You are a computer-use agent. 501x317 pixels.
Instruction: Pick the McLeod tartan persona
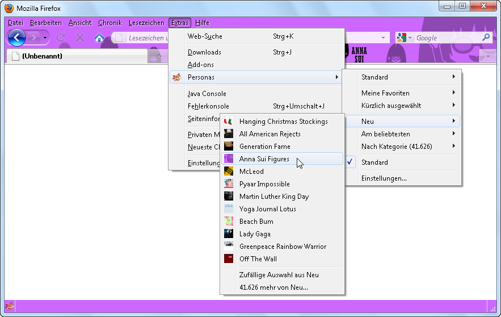pyautogui.click(x=251, y=172)
